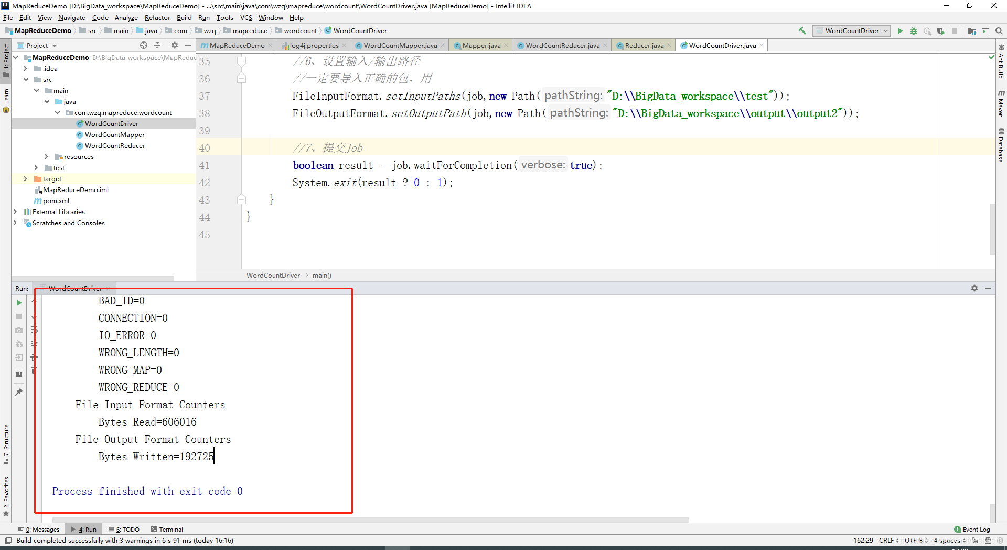
Task: Click main() in the editor breadcrumb
Action: (322, 276)
